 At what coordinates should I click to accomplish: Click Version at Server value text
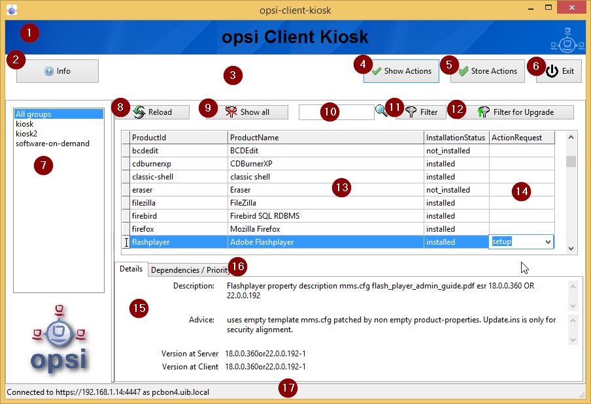coord(265,354)
